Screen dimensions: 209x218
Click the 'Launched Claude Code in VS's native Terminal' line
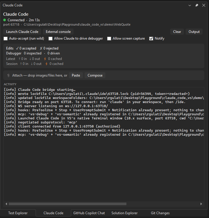pyautogui.click(x=104, y=118)
